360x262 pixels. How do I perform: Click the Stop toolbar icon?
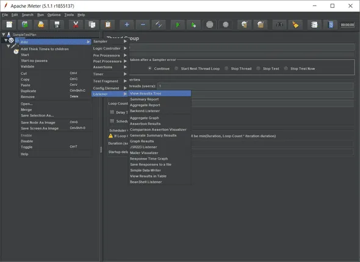click(210, 24)
